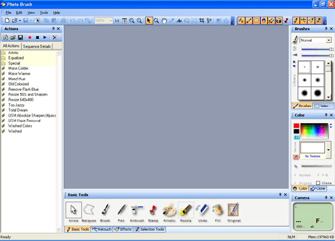Open the brush mode Normal dropdown
335x241 pixels.
click(x=328, y=40)
